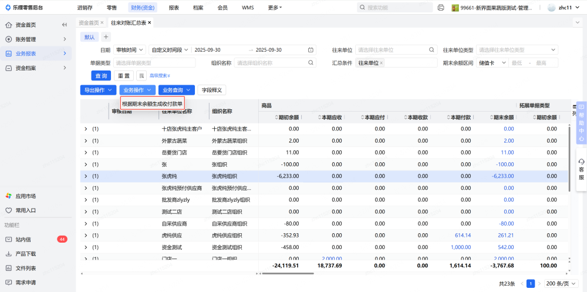Click search icon in 往来单位 field
This screenshot has width=587, height=292.
431,50
